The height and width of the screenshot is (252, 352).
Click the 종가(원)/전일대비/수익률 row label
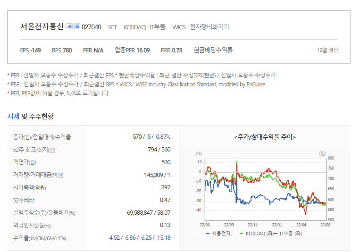pyautogui.click(x=42, y=137)
